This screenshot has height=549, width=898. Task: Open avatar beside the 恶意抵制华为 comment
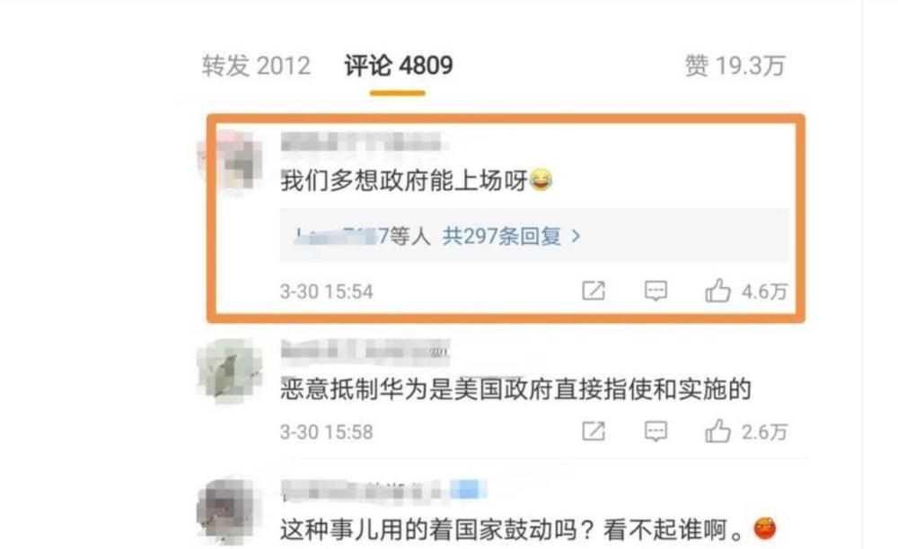[230, 371]
